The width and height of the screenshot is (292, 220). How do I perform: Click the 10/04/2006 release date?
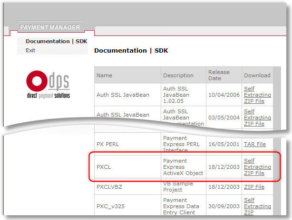point(224,95)
